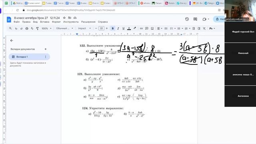Image resolution: width=256 pixels, height=144 pixels.
Task: Toggle bold formatting
Action: tap(113, 28)
